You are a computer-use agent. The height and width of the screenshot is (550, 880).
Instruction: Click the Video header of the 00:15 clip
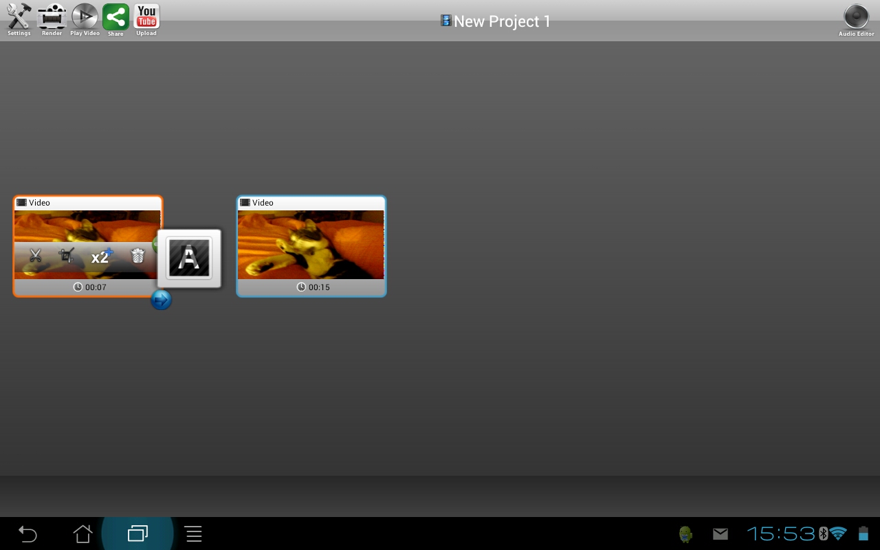pyautogui.click(x=311, y=203)
